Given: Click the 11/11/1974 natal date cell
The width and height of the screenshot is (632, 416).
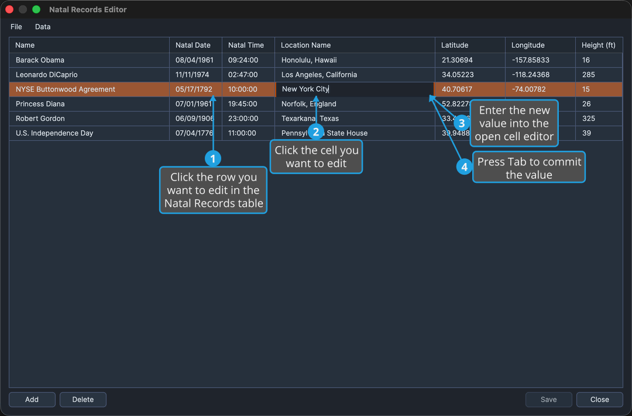Looking at the screenshot, I should pos(195,74).
